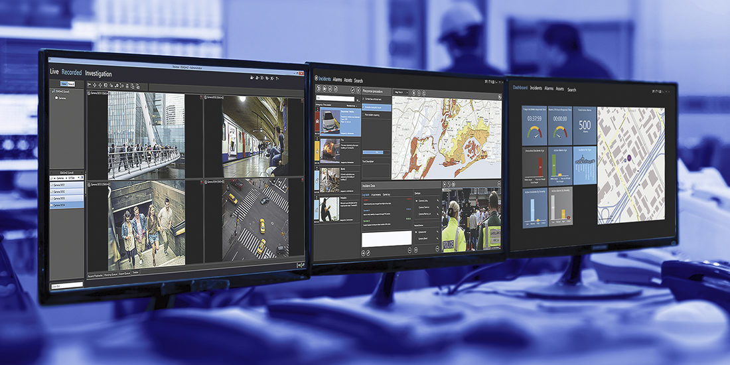Image resolution: width=730 pixels, height=365 pixels.
Task: Open the Incidents tab on the dashboard monitor
Action: tap(536, 88)
